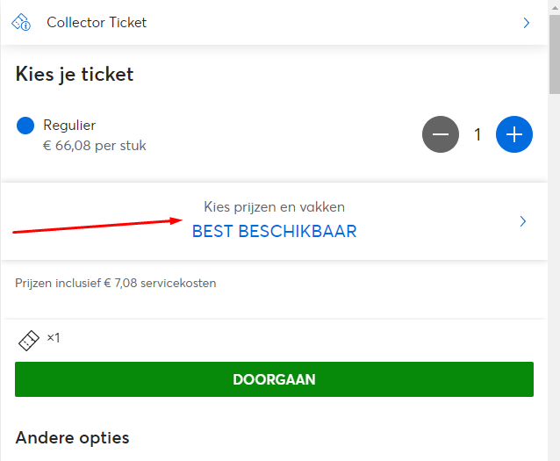Click the € 66,08 per stuk price

pos(94,146)
